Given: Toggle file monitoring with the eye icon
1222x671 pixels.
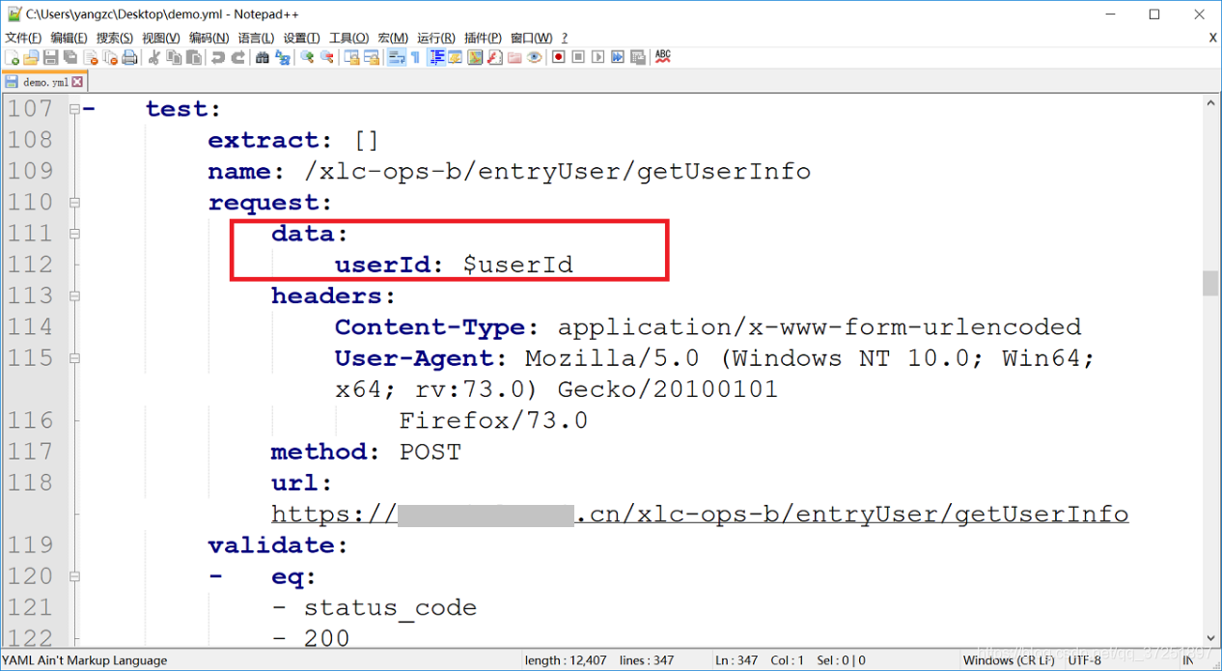Looking at the screenshot, I should pos(535,58).
